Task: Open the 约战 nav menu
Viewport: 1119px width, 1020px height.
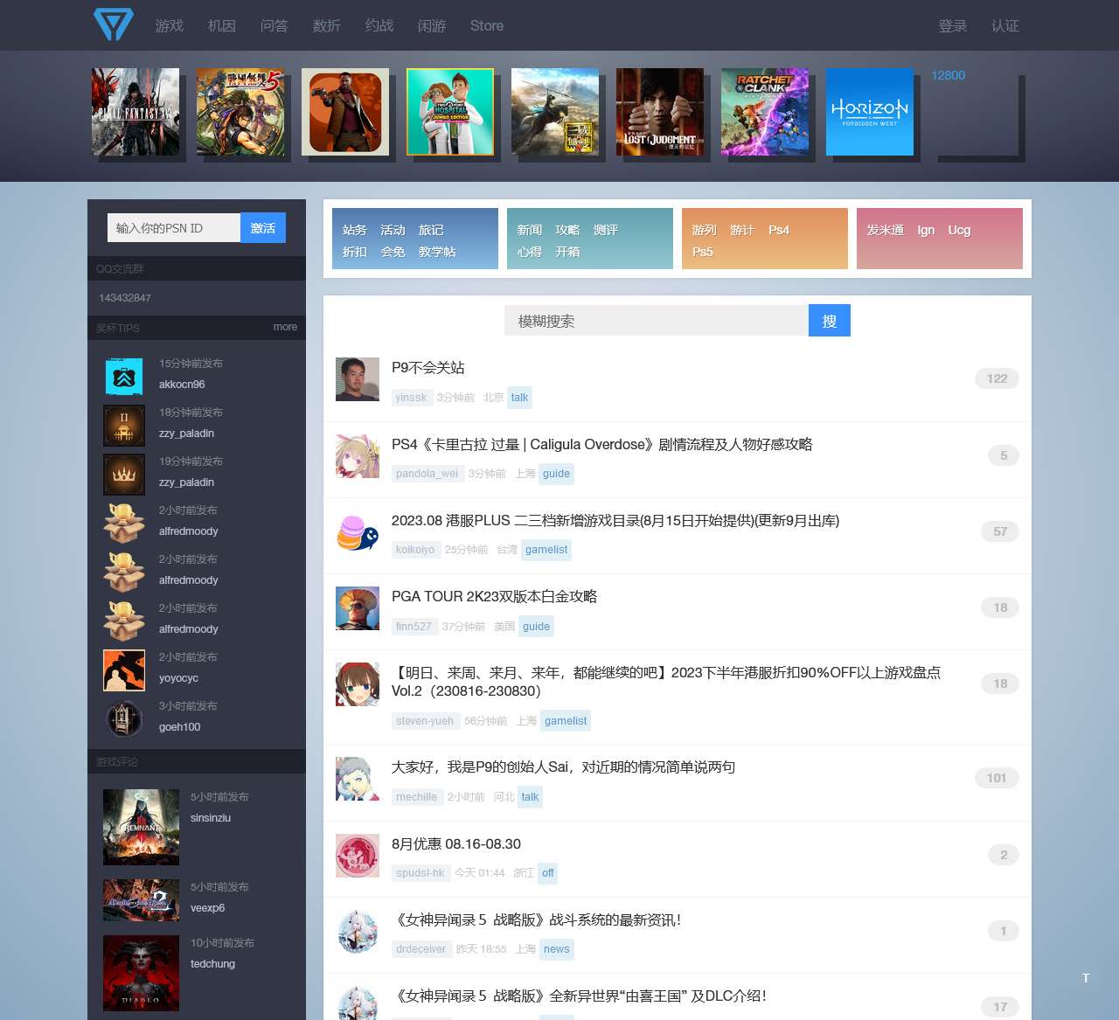Action: click(x=379, y=25)
